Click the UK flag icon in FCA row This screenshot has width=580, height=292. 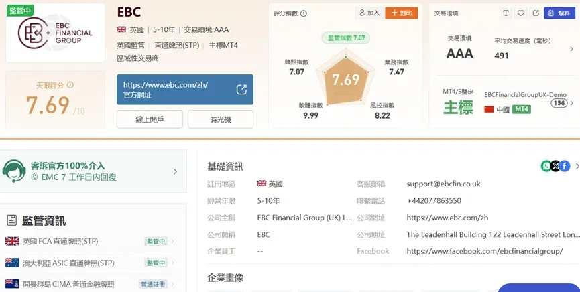(x=12, y=241)
